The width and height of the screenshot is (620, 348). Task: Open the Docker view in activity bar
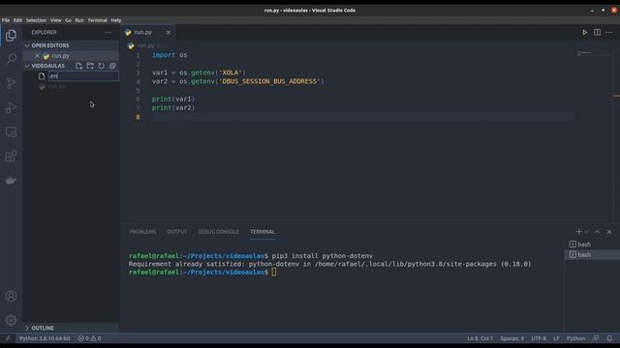11,181
